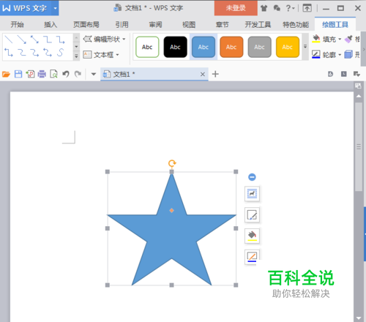Screen dimensions: 366x322
Task: Click the 3D effect cube icon
Action: click(348, 54)
